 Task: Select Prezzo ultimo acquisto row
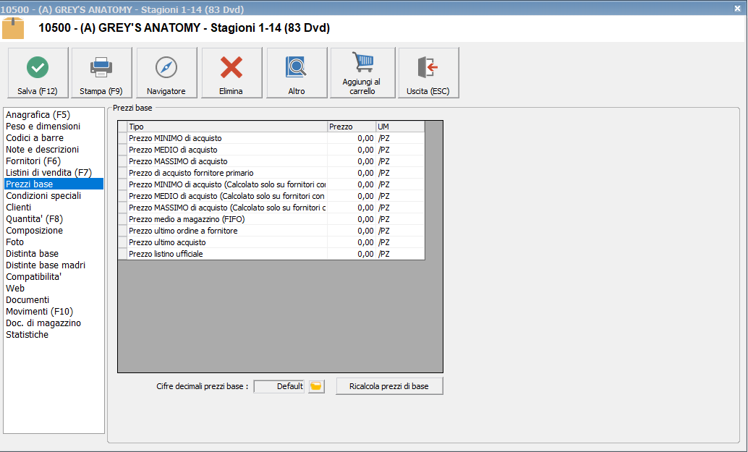[271, 242]
